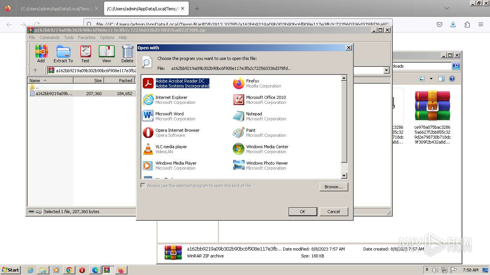The image size is (490, 275).
Task: Select Internet Explorer in Open with dialog
Action: (x=169, y=100)
